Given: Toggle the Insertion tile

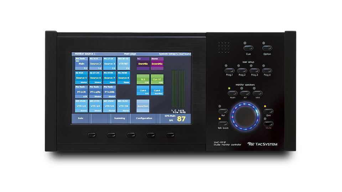Looking at the screenshot, I should coord(143,106).
